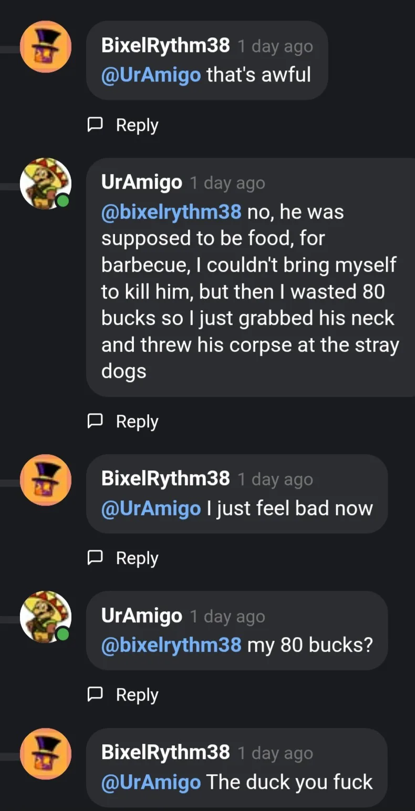Click the @UrAmigo mention before "I just feel bad now"

tap(151, 508)
